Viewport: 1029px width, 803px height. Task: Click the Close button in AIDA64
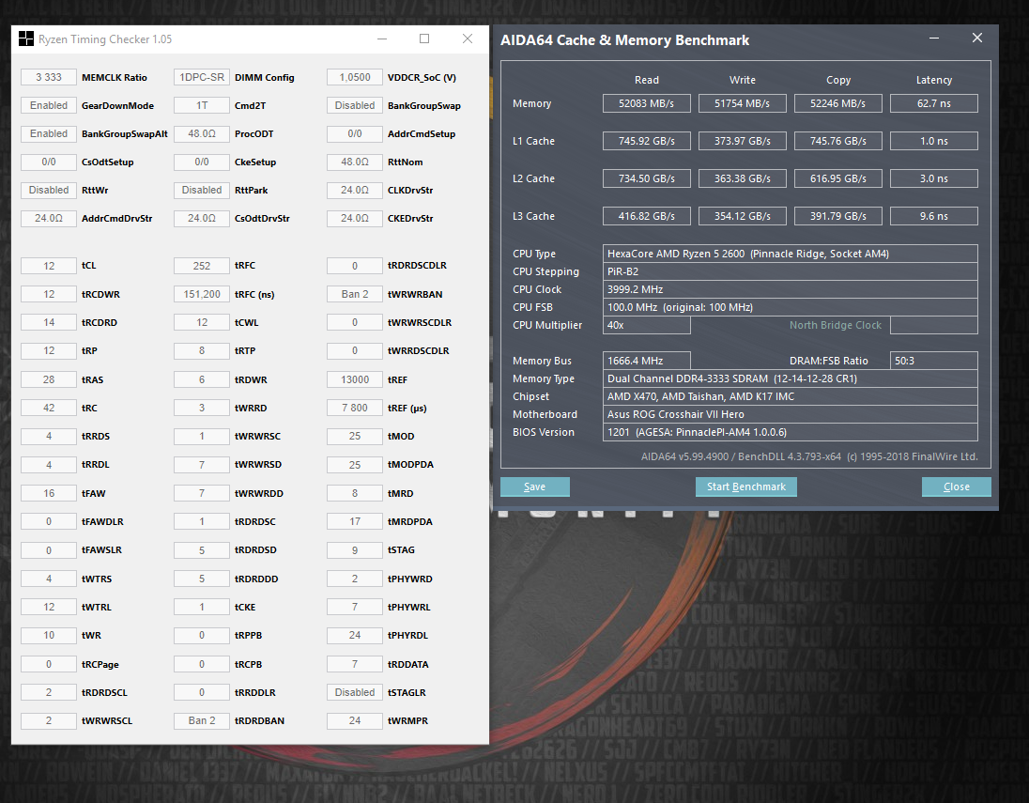click(956, 486)
